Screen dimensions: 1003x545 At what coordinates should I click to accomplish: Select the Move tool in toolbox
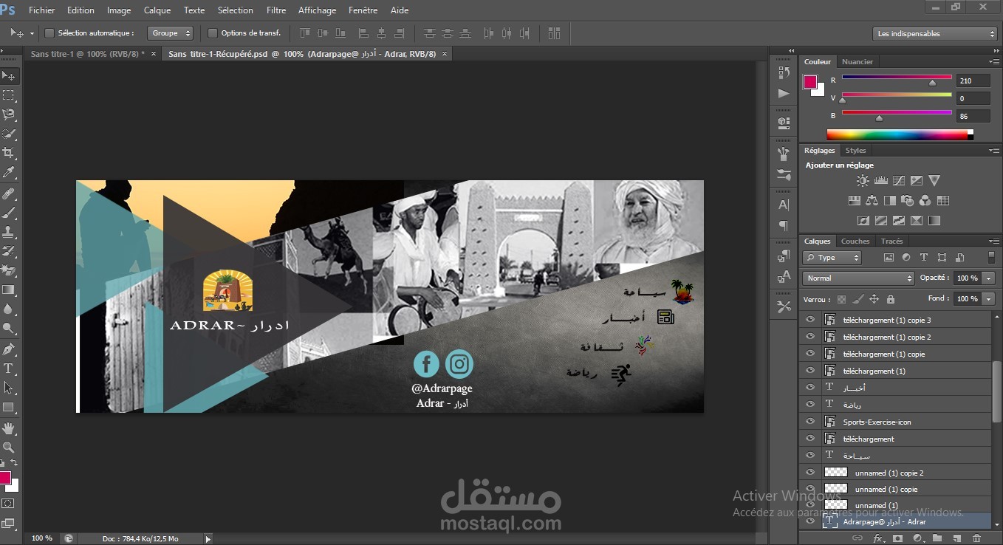coord(9,76)
